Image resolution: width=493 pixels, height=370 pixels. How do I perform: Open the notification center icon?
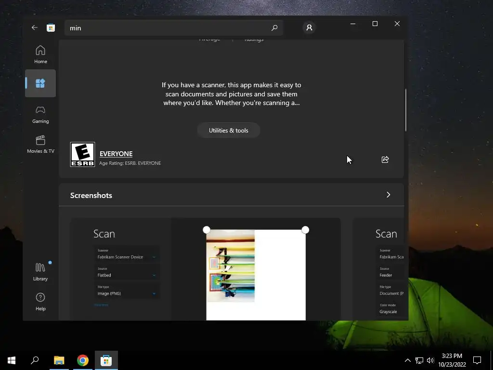coord(477,360)
